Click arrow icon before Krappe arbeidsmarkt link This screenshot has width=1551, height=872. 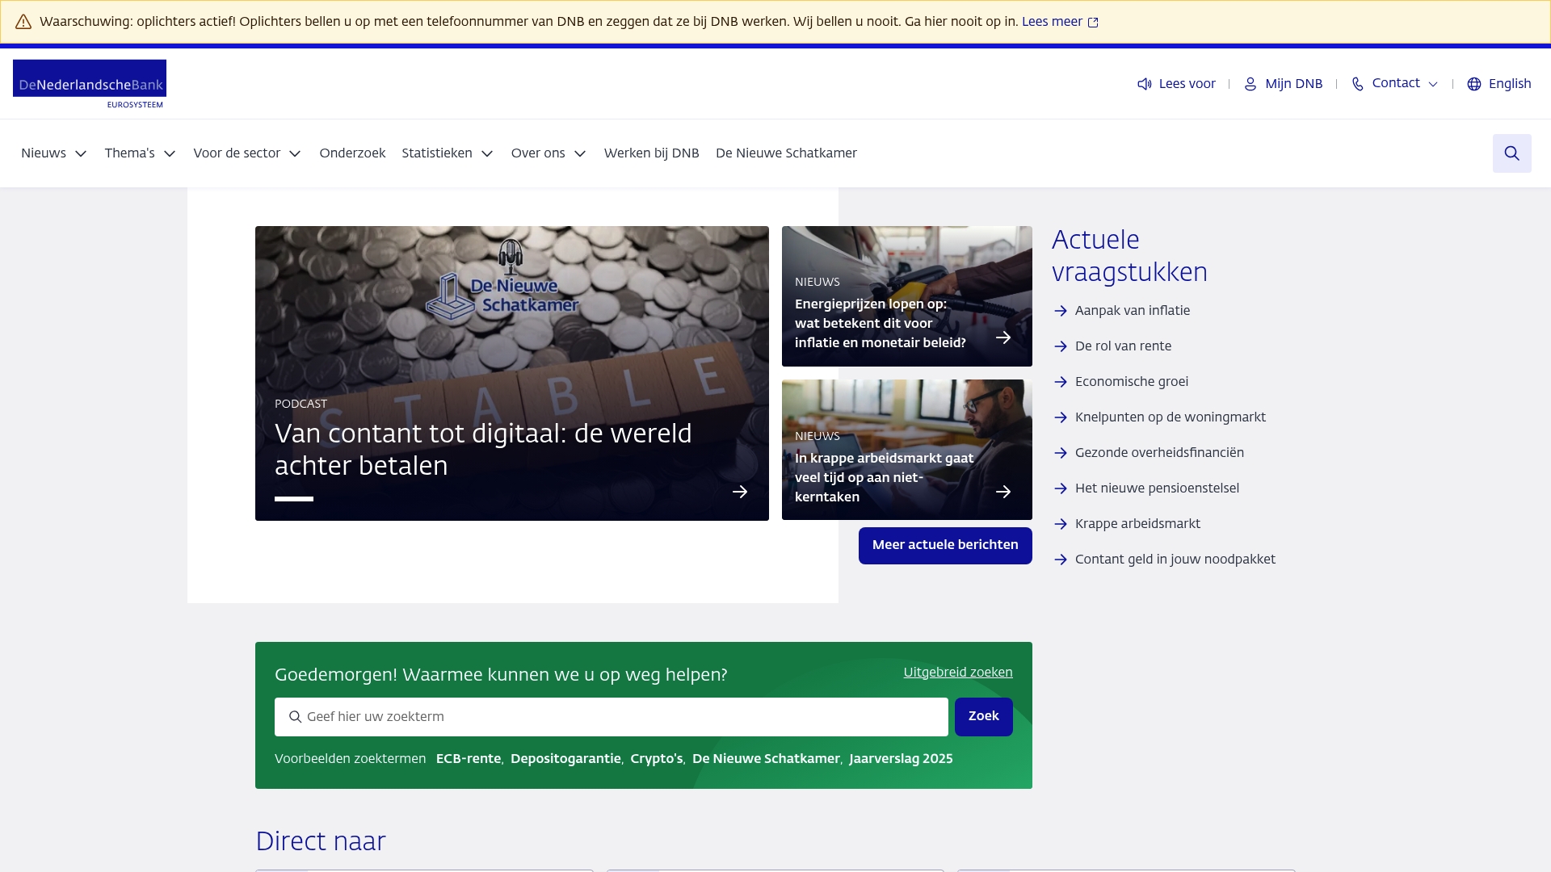tap(1061, 524)
